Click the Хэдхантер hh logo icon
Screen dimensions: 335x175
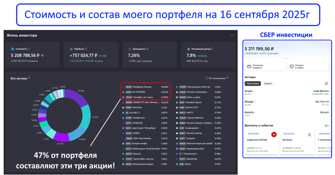(274, 135)
